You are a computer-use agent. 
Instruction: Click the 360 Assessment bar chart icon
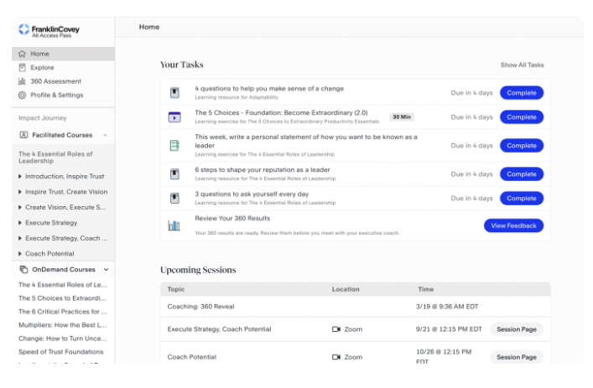(23, 81)
